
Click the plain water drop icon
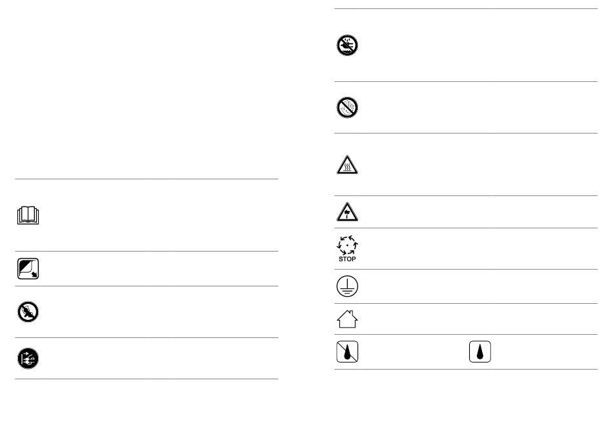(x=479, y=352)
